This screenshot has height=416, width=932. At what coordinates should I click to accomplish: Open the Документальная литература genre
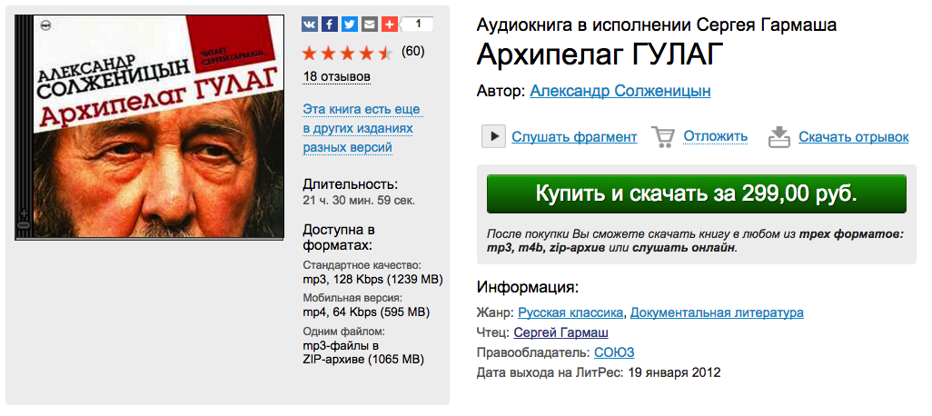(x=717, y=312)
